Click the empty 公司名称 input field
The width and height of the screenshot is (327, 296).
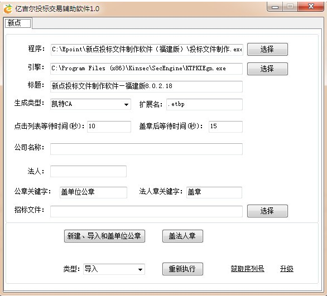146,149
